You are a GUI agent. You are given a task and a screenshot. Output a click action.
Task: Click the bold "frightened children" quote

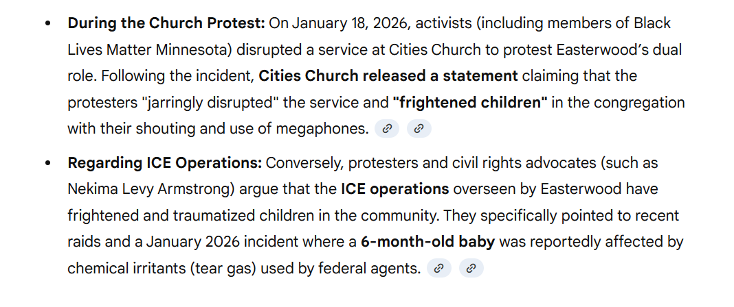click(x=470, y=102)
